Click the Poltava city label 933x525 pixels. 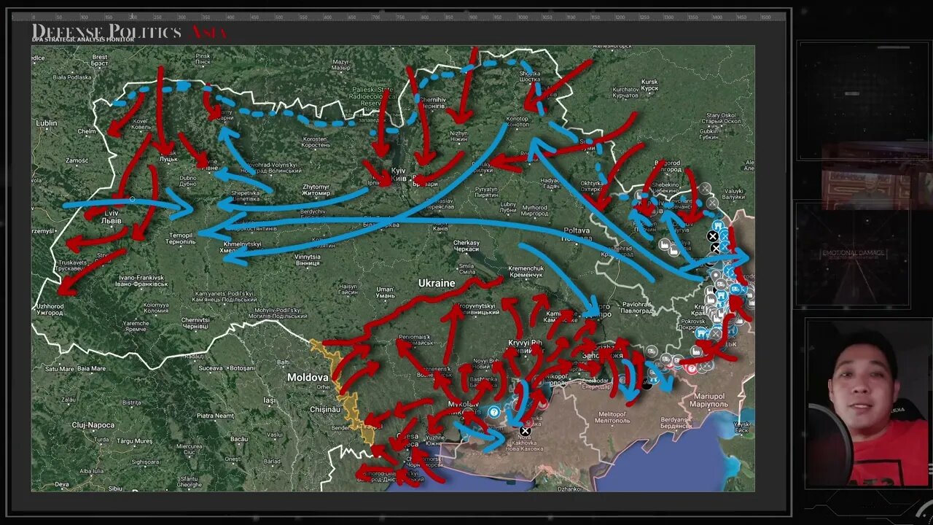tap(577, 233)
